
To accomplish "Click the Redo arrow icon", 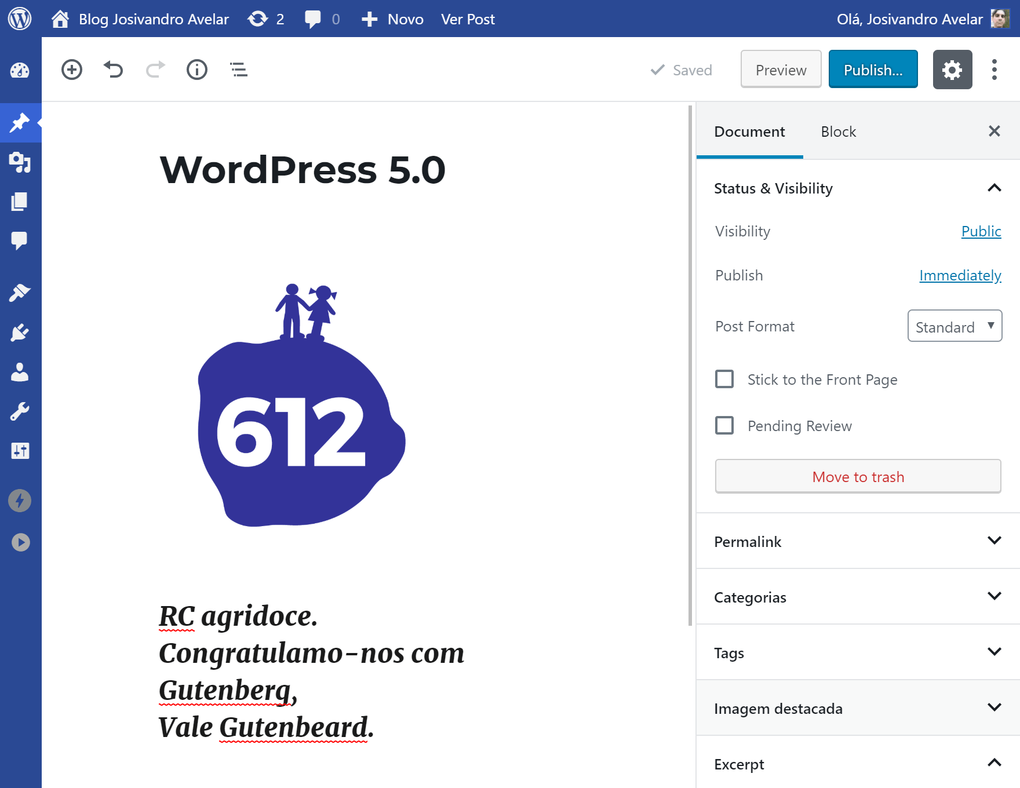I will tap(155, 70).
